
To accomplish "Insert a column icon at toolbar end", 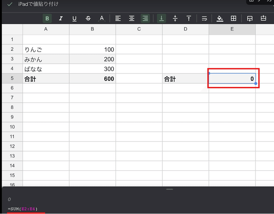I will (x=263, y=18).
